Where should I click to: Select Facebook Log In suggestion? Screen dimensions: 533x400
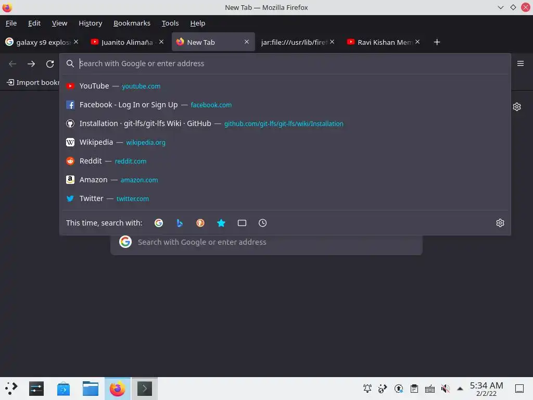[x=285, y=105]
